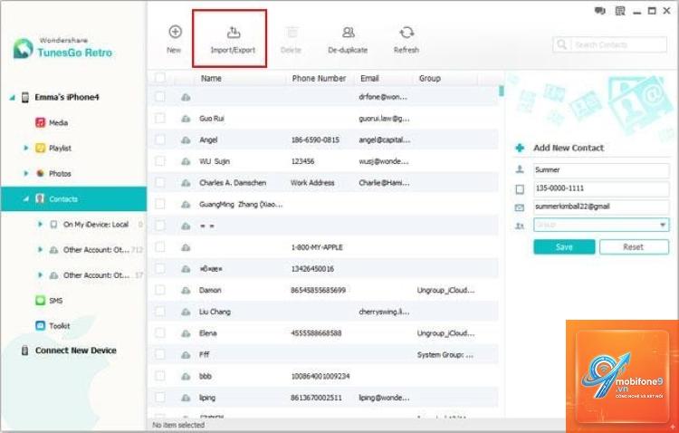The image size is (679, 433).
Task: Click the New contact toolbar icon
Action: pyautogui.click(x=175, y=32)
